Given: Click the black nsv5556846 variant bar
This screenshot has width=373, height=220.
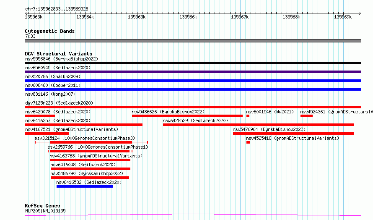Looking at the screenshot, I should tap(193, 63).
